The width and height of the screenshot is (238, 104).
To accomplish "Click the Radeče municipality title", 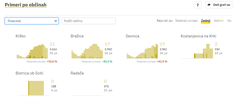I will (x=77, y=73).
